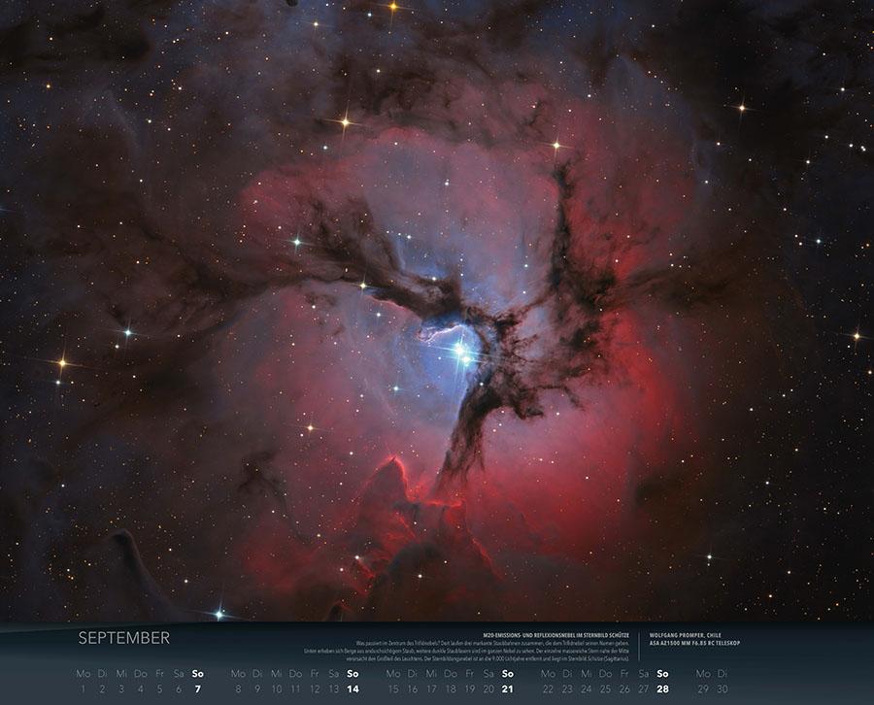The height and width of the screenshot is (705, 874).
Task: Select Sunday the 28th in the calendar
Action: pos(662,688)
